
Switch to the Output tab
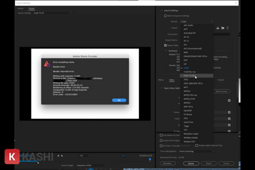click(31, 8)
